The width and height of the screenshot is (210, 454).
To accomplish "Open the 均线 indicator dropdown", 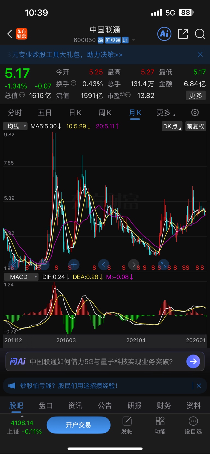I will click(x=15, y=126).
